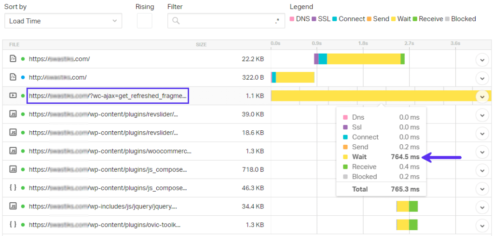Click the FILE column header
The image size is (494, 236).
pos(14,44)
